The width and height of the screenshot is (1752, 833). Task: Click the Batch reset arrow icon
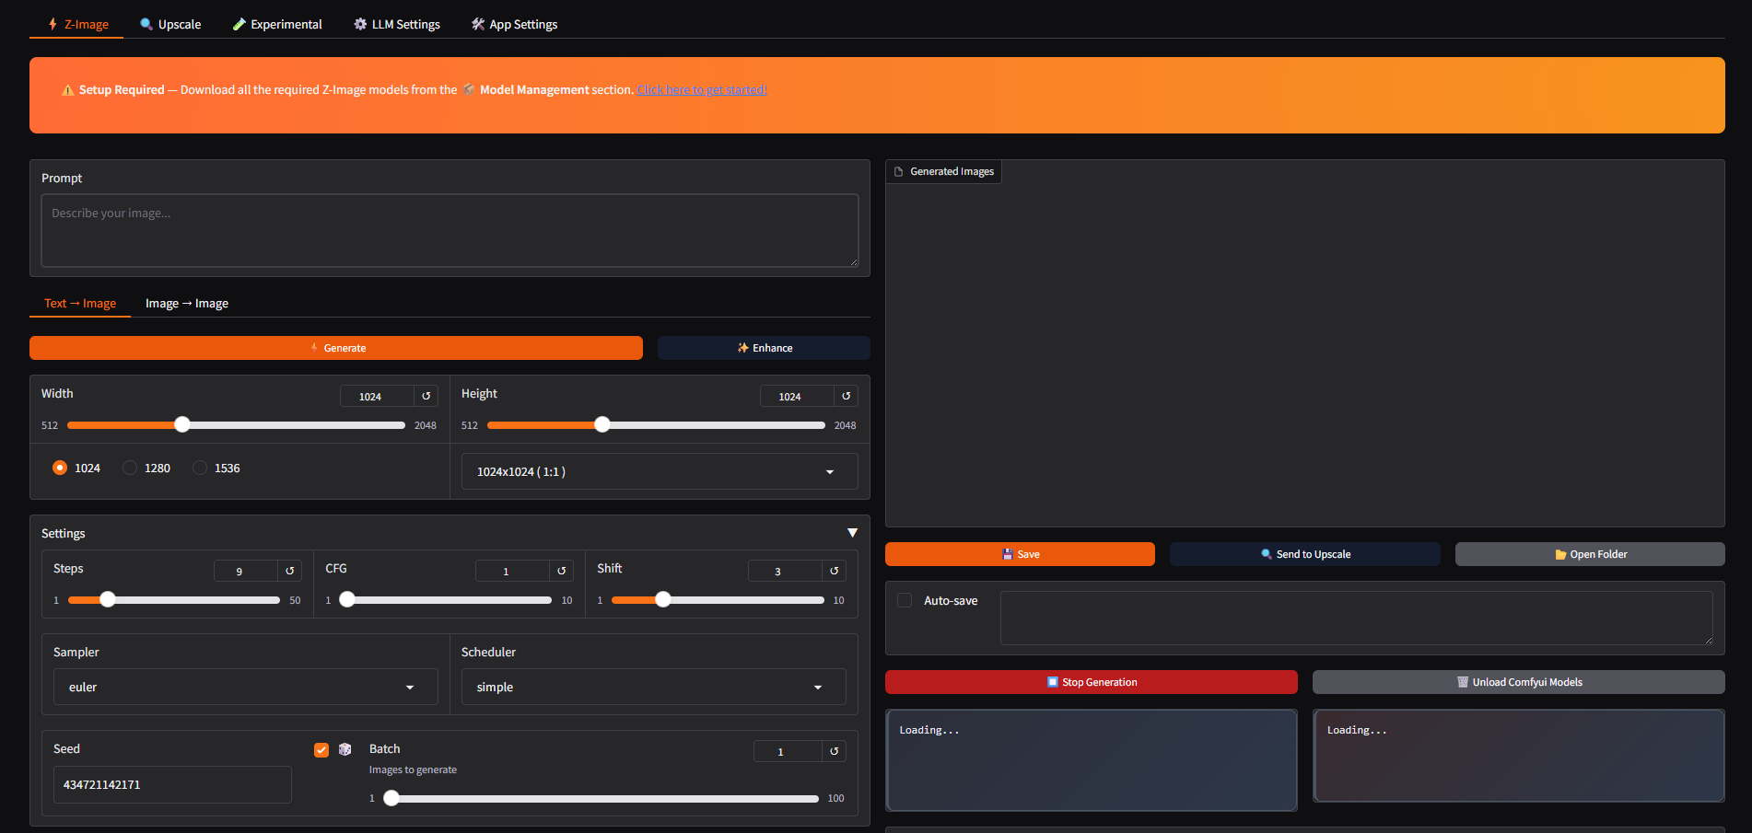pyautogui.click(x=834, y=751)
